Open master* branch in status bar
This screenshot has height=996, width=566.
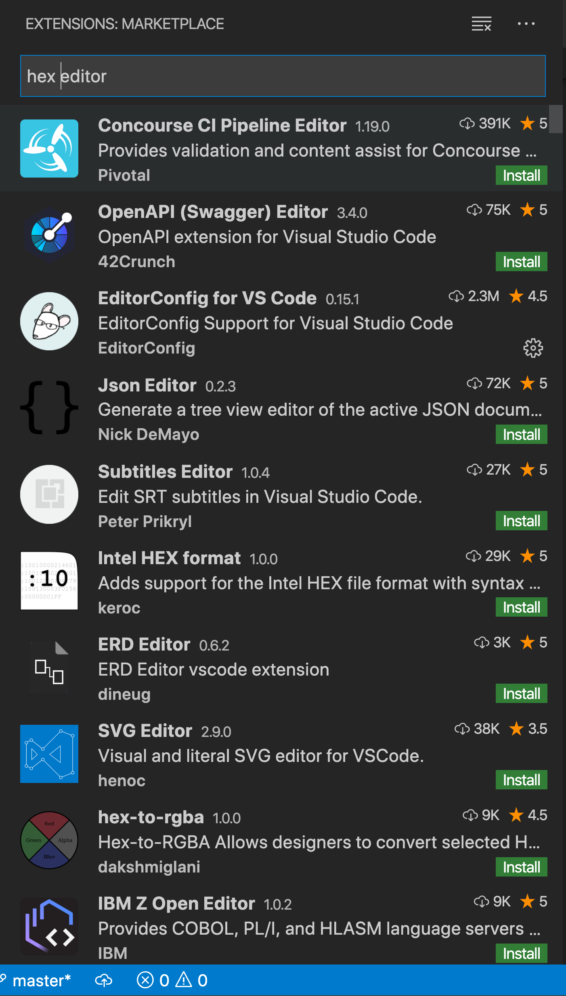[x=36, y=980]
